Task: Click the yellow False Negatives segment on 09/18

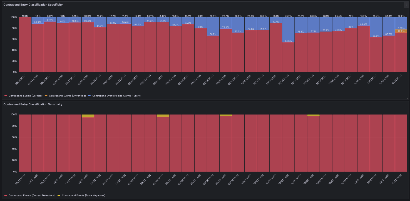Action: [x=88, y=116]
